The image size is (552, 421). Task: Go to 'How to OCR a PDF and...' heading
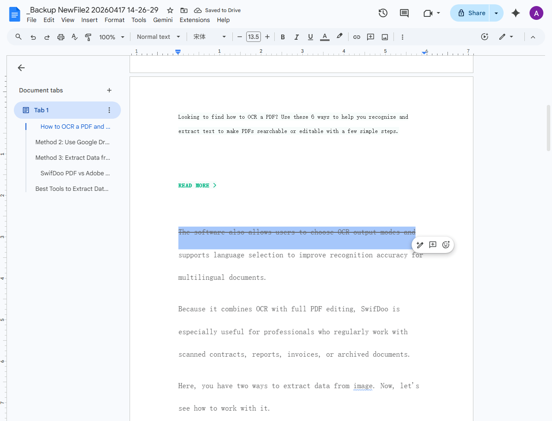tap(75, 127)
